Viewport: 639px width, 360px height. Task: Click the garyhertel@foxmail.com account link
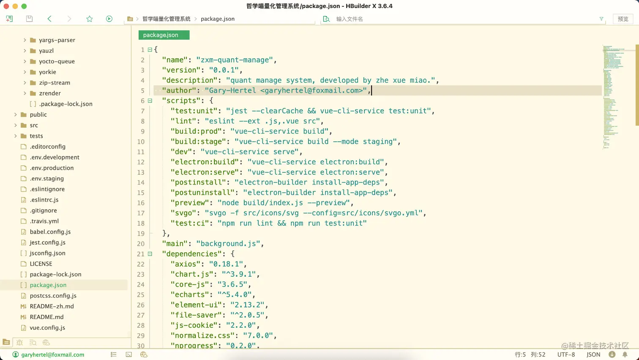pyautogui.click(x=53, y=355)
